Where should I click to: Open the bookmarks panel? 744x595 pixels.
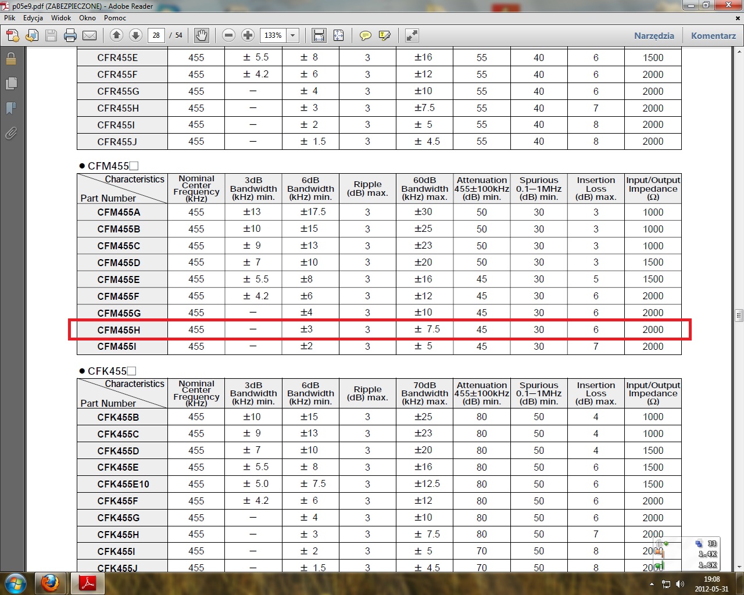(11, 109)
